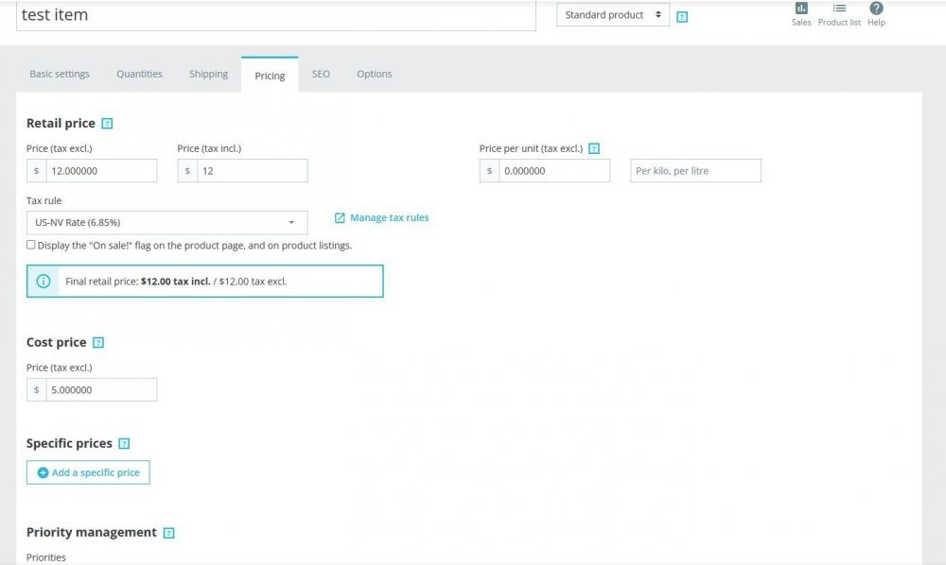The height and width of the screenshot is (565, 946).
Task: Click the Final retail price $12.00 text
Action: point(176,282)
